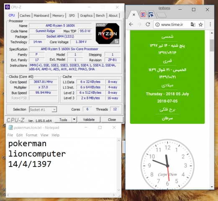Close the active browser tab

pos(134,15)
